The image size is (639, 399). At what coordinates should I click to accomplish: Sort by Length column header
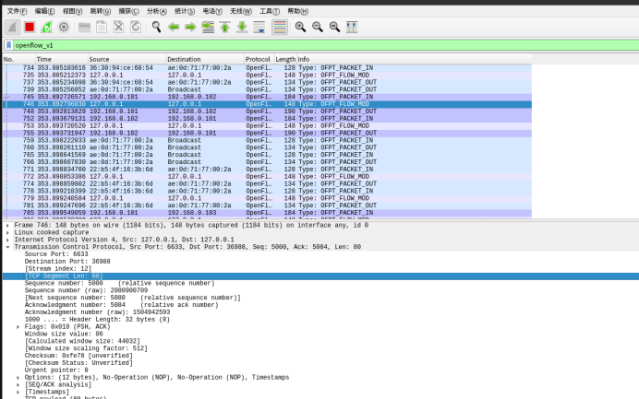coord(285,59)
